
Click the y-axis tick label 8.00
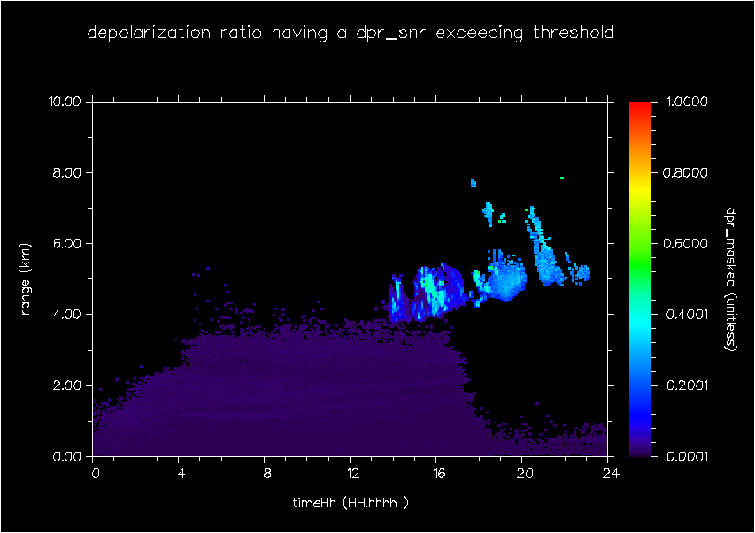pos(67,172)
